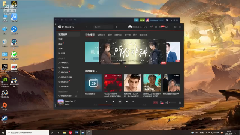Screen dimensions: 240x135
Task: Open listen together icon
Action: coord(161,102)
